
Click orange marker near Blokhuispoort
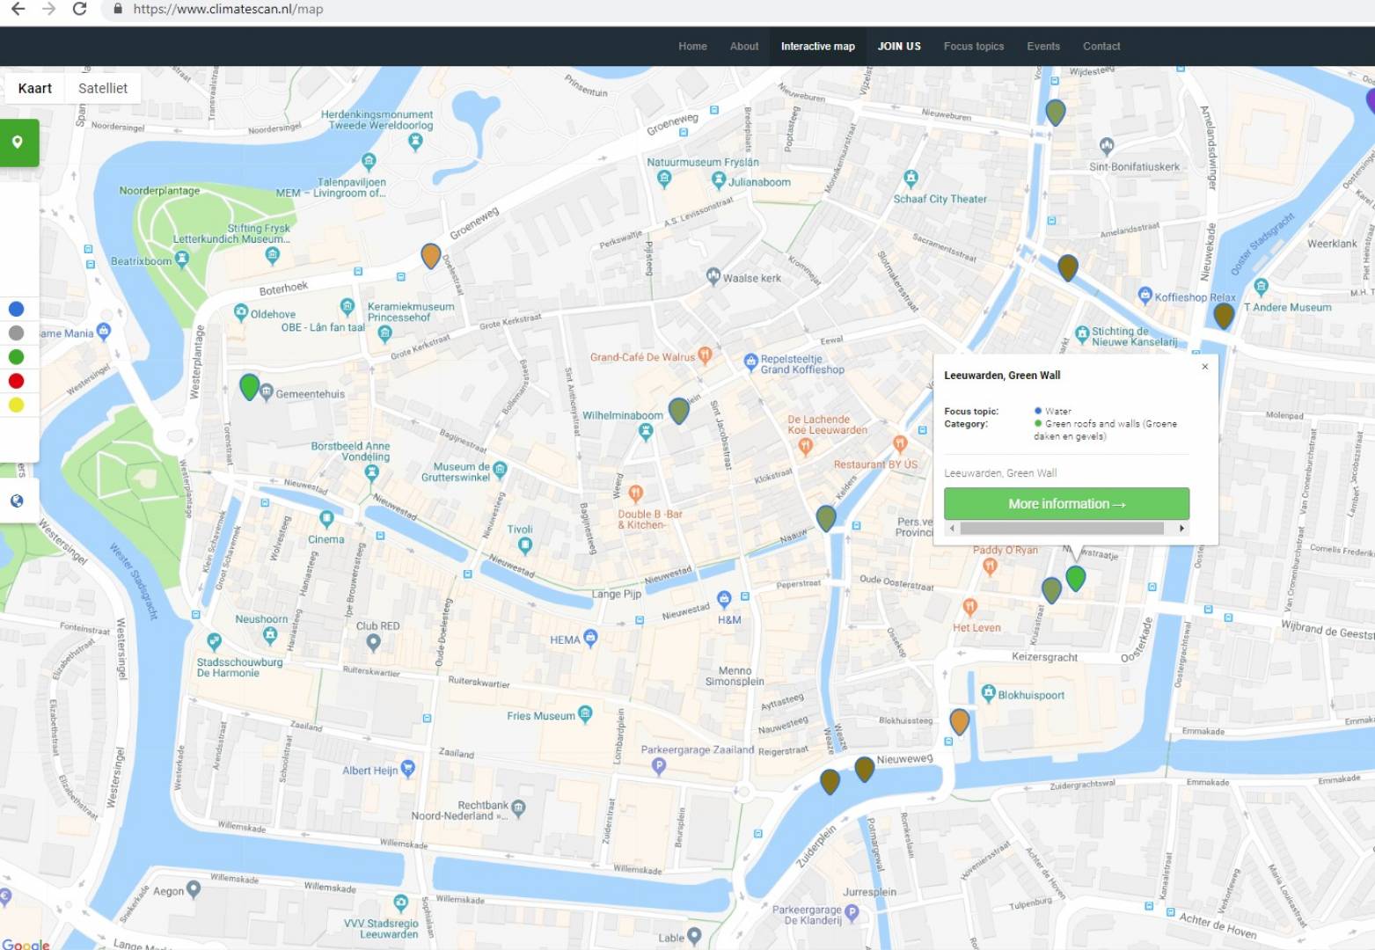tap(959, 721)
